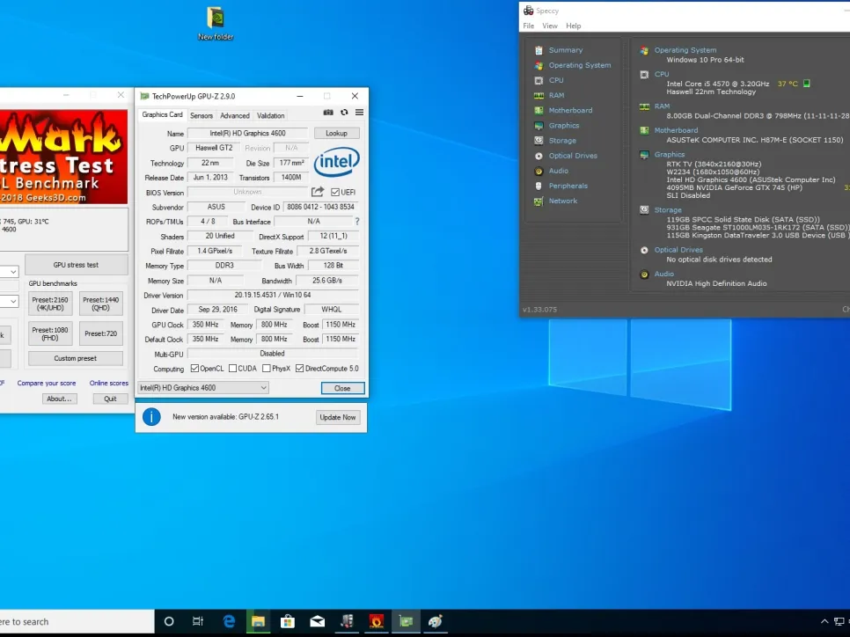Expand the Intel HD Graphics 4600 dropdown

point(263,387)
